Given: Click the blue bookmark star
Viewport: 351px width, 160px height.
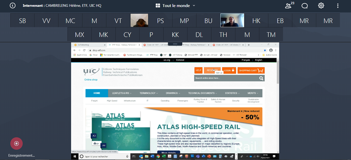Looking at the screenshot, I should coord(265,50).
